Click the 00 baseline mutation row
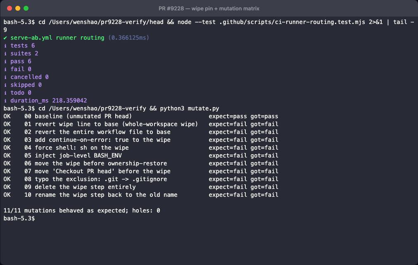 141,116
